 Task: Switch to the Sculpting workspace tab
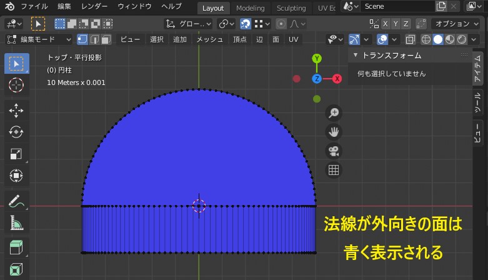[x=291, y=8]
